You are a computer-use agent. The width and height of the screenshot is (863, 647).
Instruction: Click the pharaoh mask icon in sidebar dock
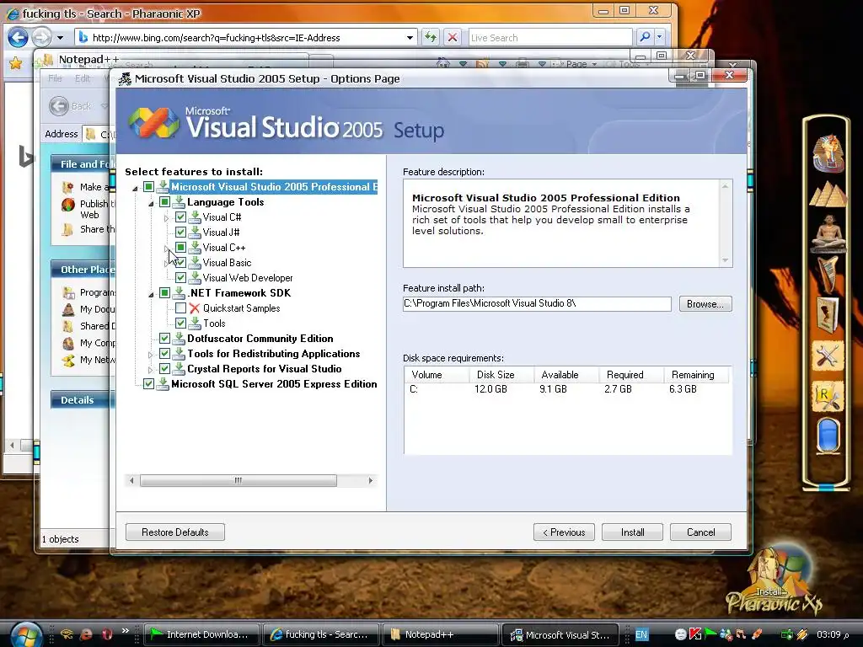(828, 152)
